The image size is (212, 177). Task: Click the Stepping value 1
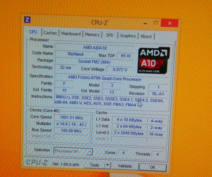pyautogui.click(x=159, y=87)
